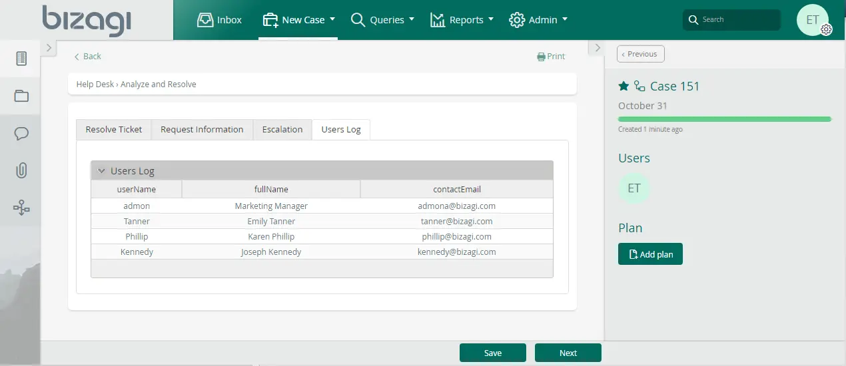Open user settings gear on avatar

coord(826,29)
